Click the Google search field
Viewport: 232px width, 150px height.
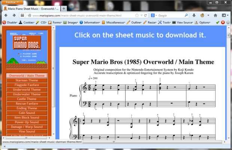pos(170,16)
